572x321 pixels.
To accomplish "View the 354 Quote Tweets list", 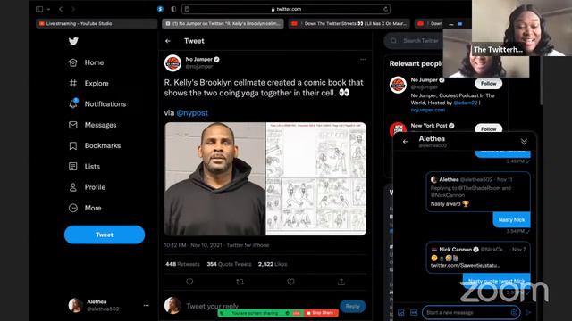I will (229, 264).
